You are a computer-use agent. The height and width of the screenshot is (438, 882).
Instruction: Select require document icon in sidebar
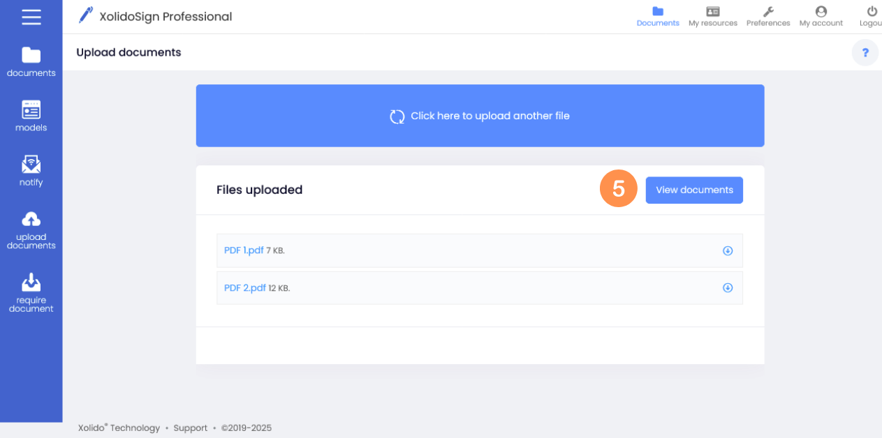pos(31,281)
